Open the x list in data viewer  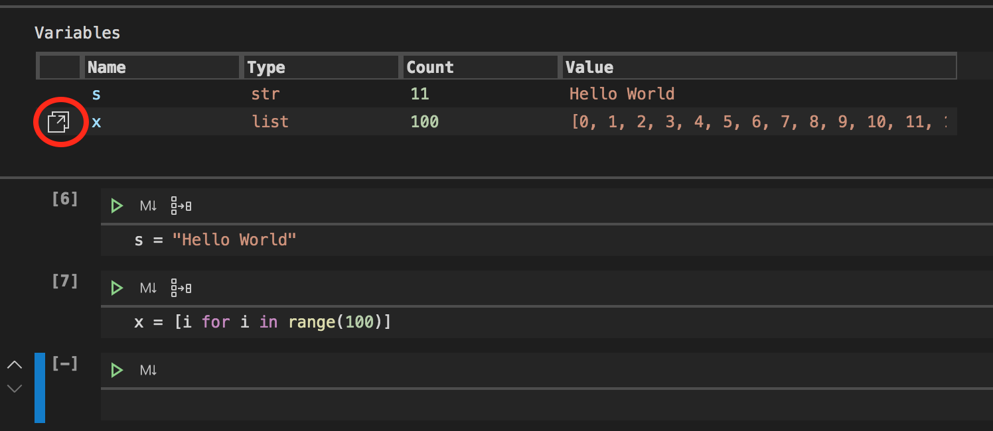[58, 122]
